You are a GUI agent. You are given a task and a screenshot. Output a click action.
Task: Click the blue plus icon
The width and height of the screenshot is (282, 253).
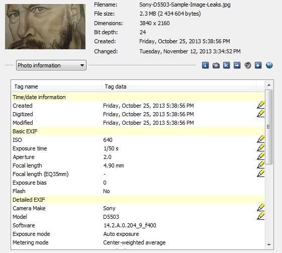click(x=258, y=65)
